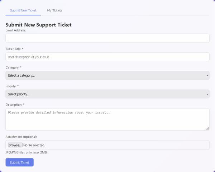The width and height of the screenshot is (215, 172).
Task: Focus the Ticket Title text field
Action: pos(107,57)
